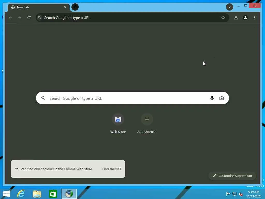
Task: Click the Find themes button
Action: click(112, 169)
